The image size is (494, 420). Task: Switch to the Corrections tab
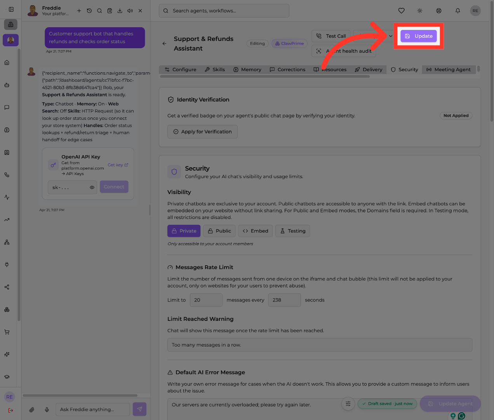coord(288,70)
